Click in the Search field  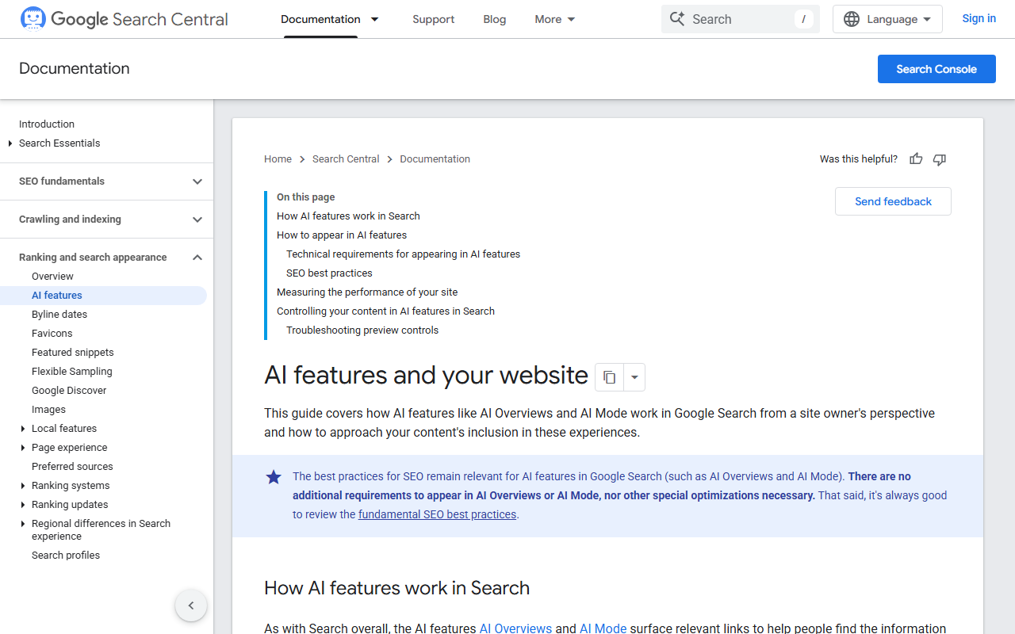pos(741,19)
